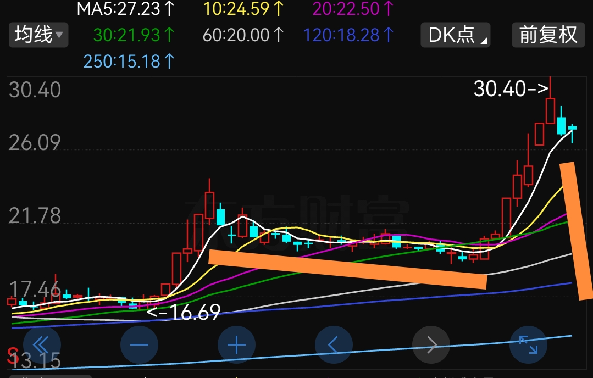Viewport: 593px width, 378px height.
Task: Zoom in chart with plus button
Action: pos(237,344)
